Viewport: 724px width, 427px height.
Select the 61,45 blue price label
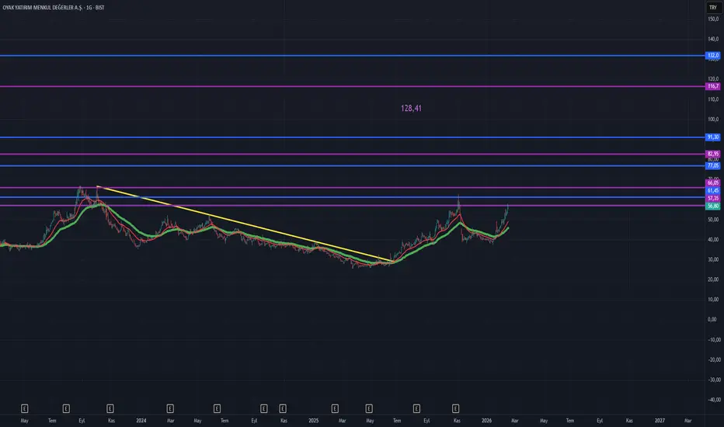(x=713, y=191)
